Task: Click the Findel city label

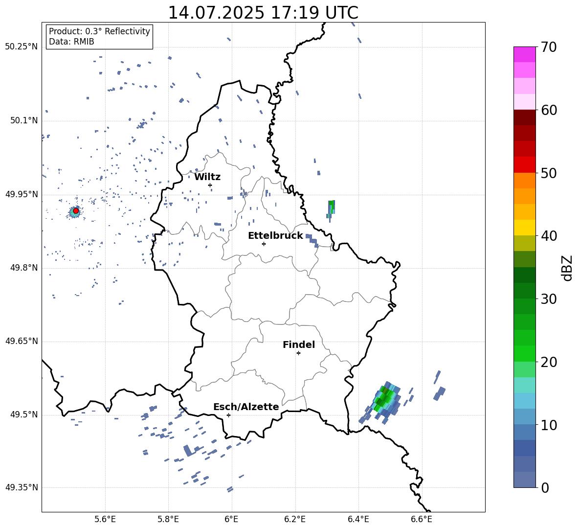Action: (x=299, y=345)
